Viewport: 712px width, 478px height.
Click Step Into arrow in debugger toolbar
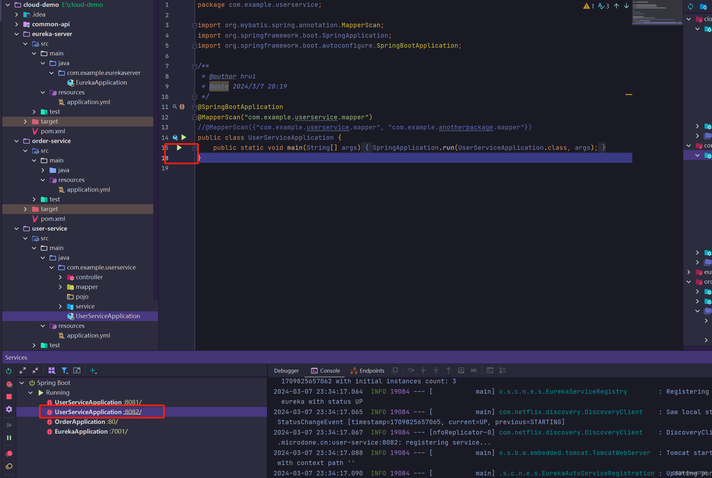click(x=423, y=370)
